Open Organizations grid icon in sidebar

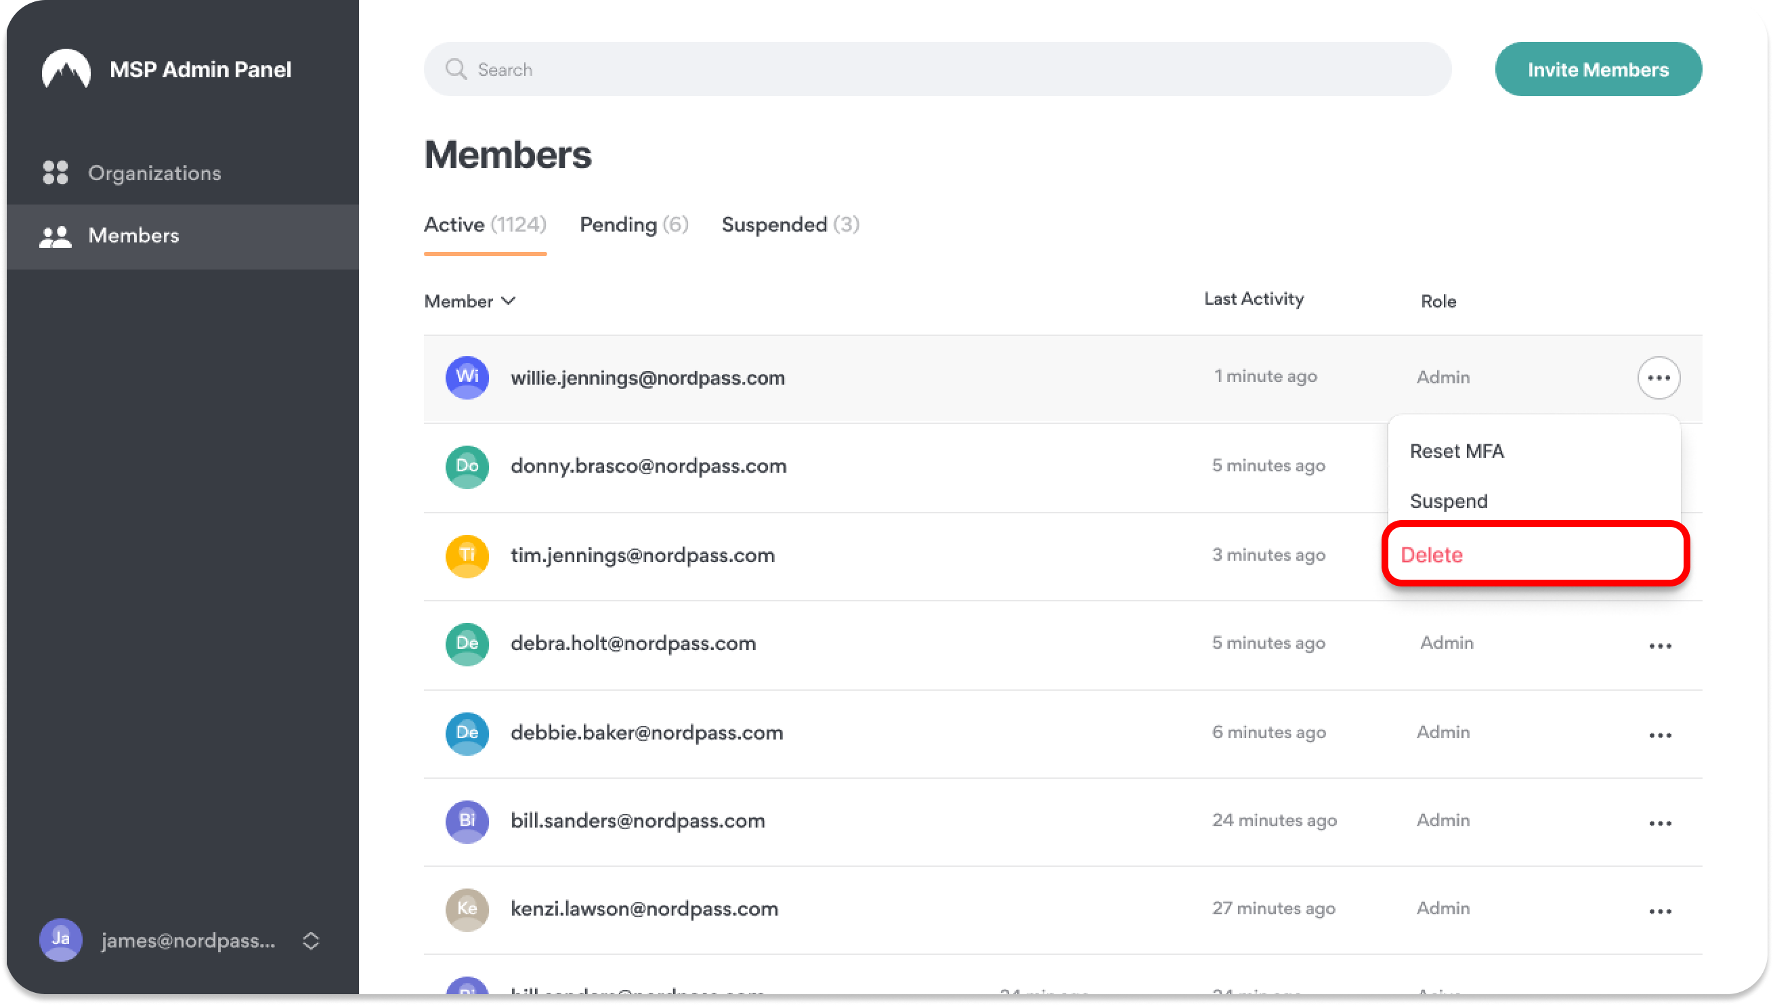(56, 173)
